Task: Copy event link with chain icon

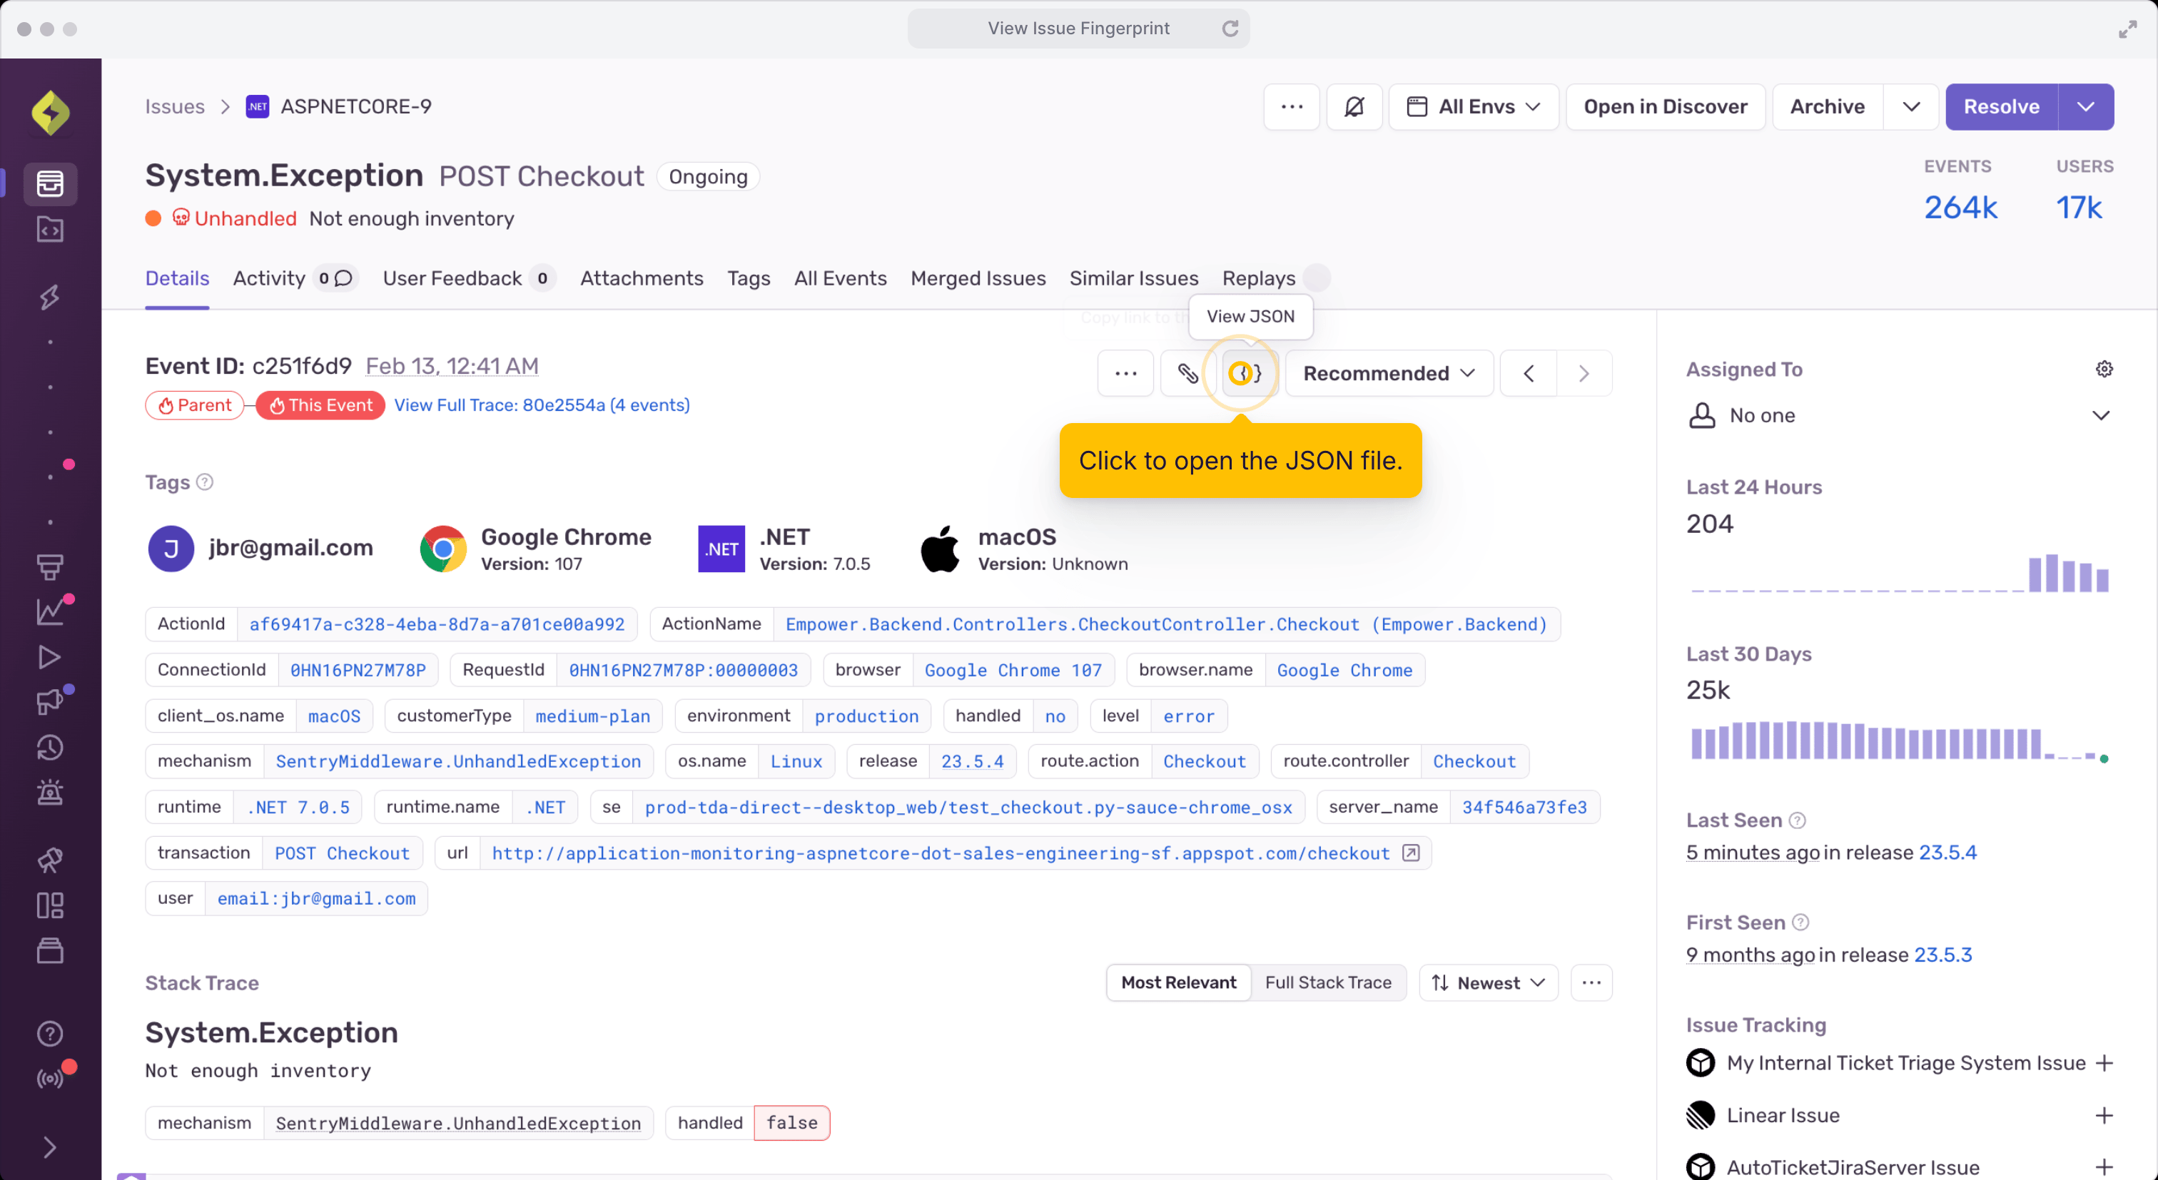Action: (x=1187, y=372)
